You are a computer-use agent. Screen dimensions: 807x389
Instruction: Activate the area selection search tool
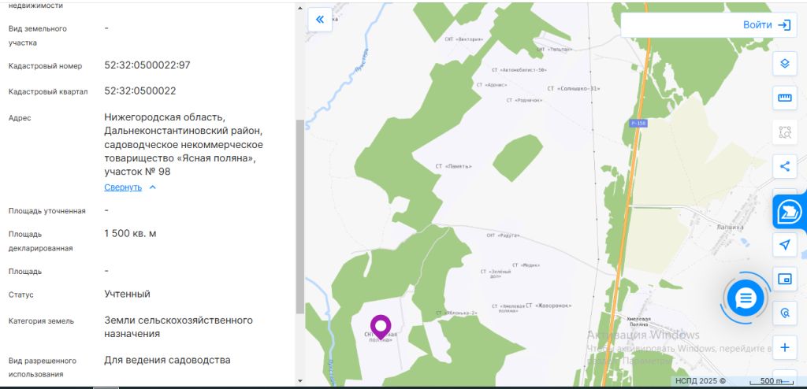tap(784, 132)
